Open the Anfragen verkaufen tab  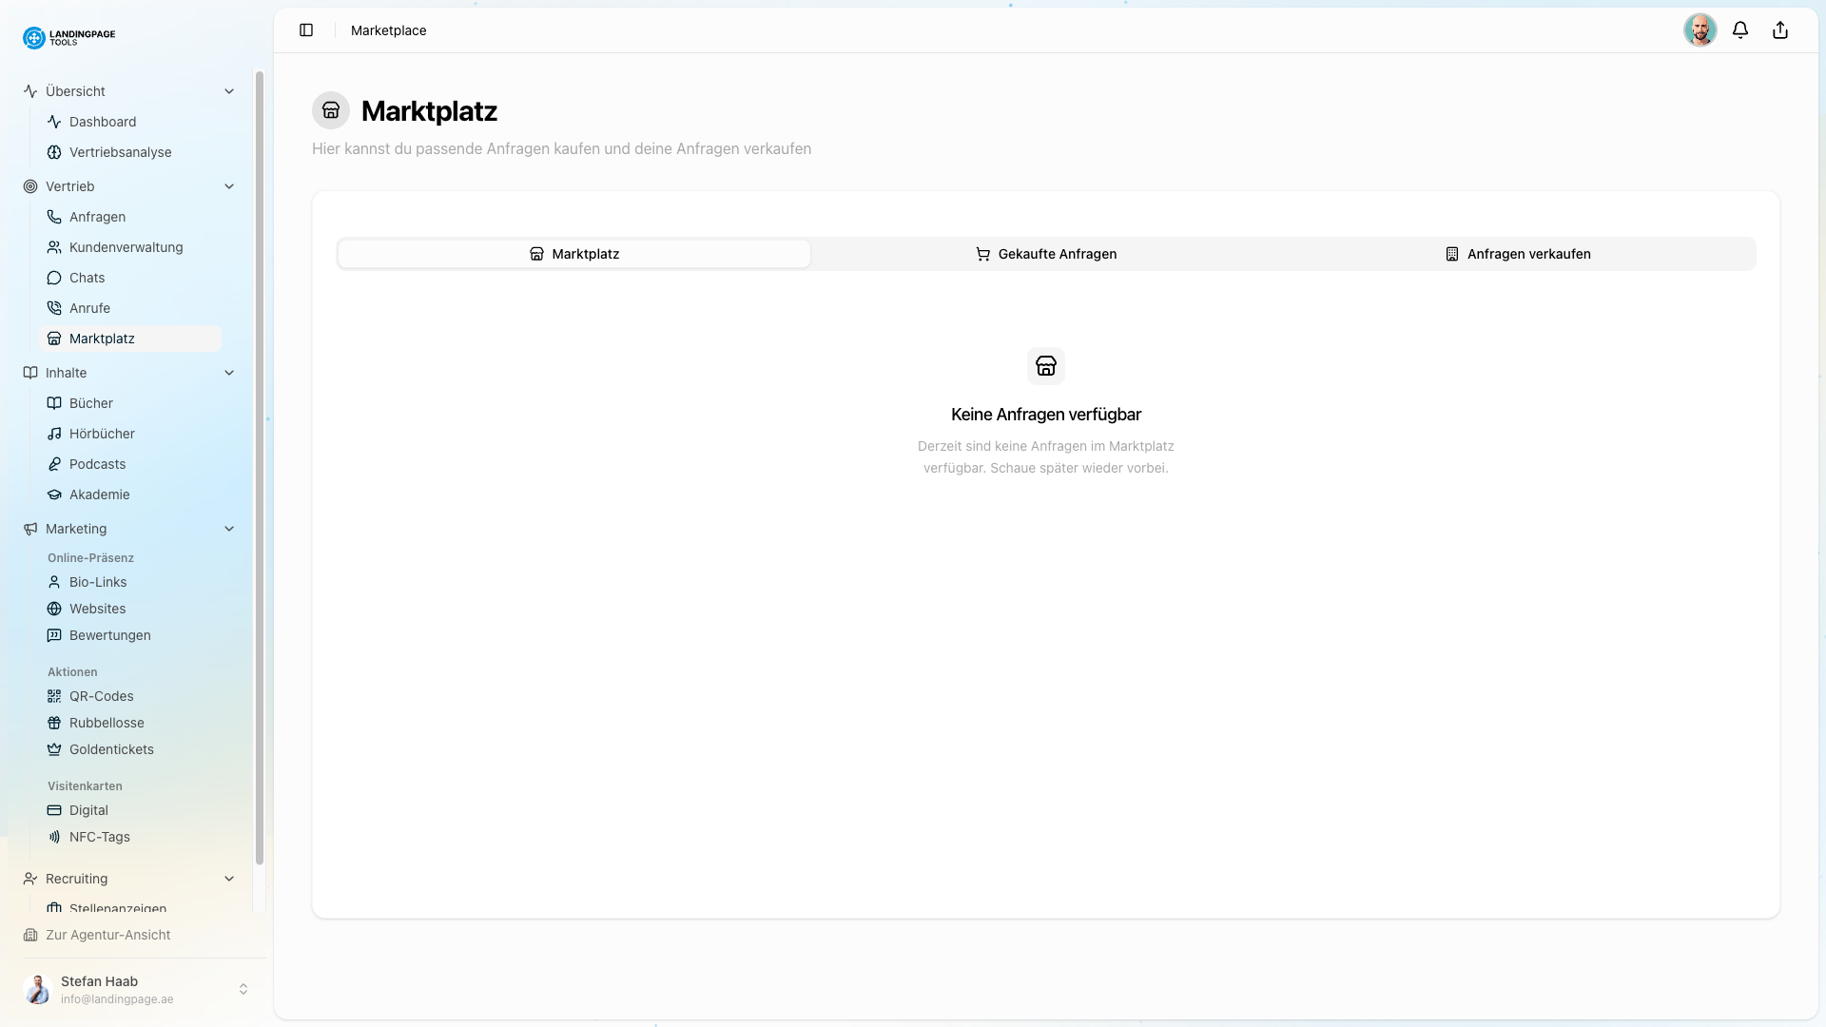1519,253
